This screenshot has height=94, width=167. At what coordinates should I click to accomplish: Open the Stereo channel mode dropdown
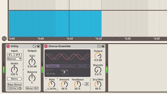tap(14, 59)
